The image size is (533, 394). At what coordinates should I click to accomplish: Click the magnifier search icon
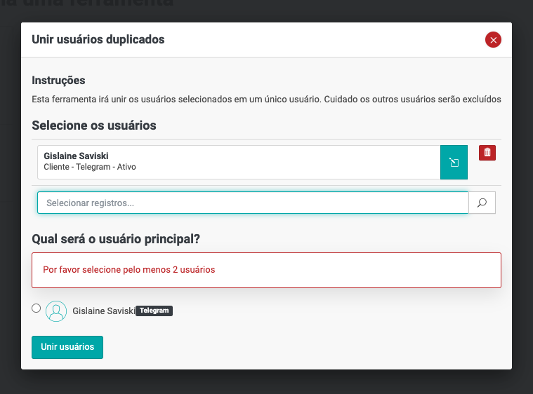482,203
